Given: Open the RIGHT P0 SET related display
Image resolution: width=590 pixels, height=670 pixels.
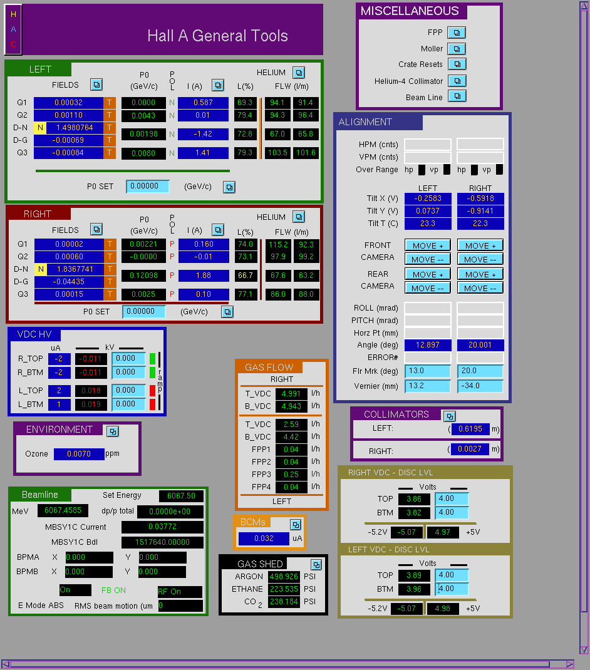Looking at the screenshot, I should (x=227, y=312).
